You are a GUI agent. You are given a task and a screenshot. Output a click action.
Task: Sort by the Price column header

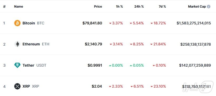[98, 7]
